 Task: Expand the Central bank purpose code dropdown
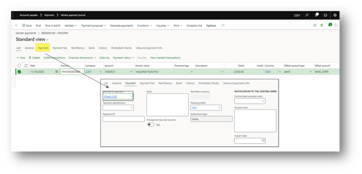point(263,101)
